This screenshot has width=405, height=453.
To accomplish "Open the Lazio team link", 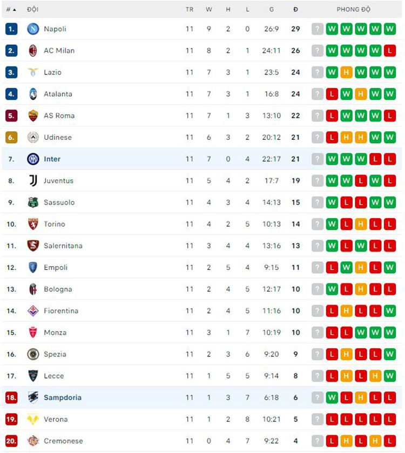I will click(52, 72).
